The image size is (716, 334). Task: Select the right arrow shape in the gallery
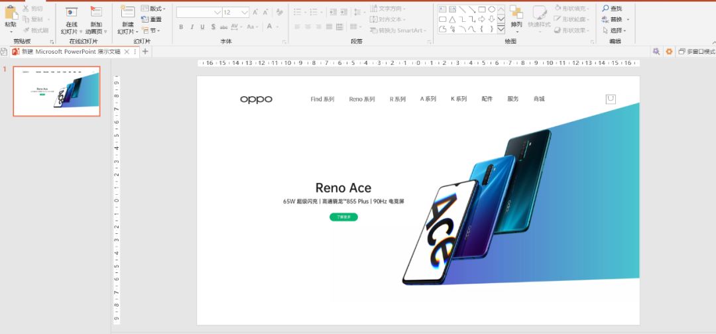pyautogui.click(x=482, y=19)
